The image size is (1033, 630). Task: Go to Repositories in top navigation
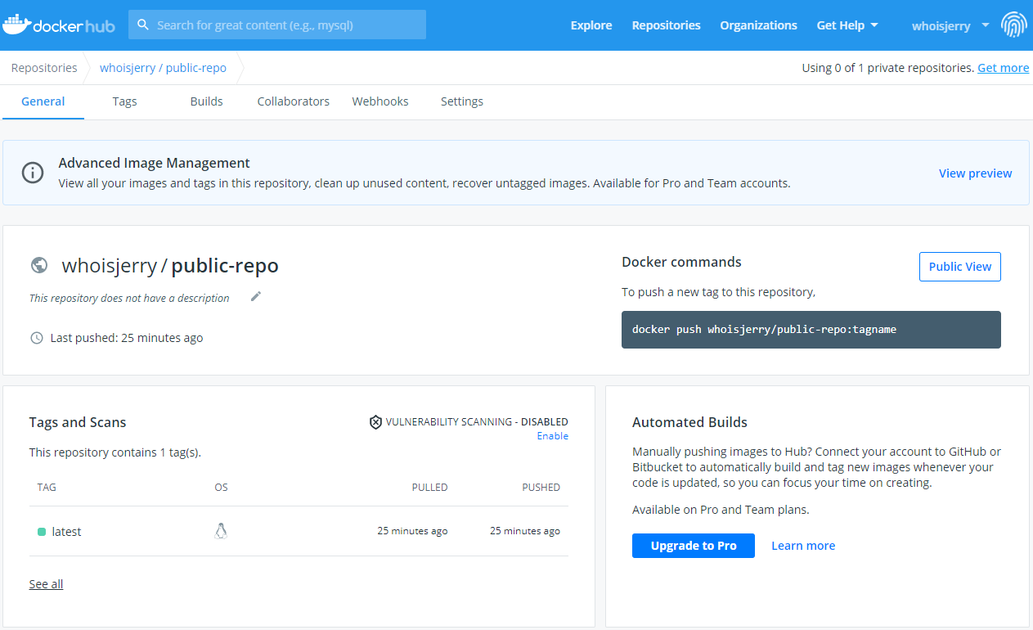click(666, 25)
